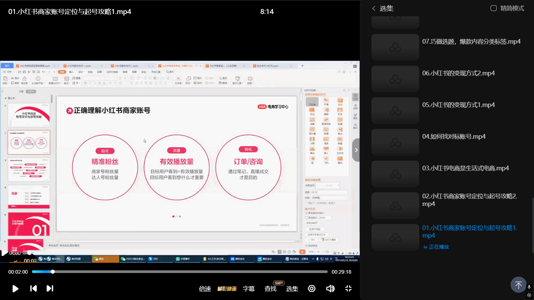534x300 pixels.
Task: Open the 倍速 playback speed menu
Action: [x=205, y=289]
